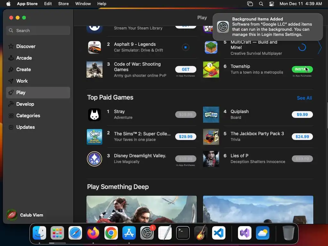Screen dimensions: 328x246
Task: Open Updates in sidebar
Action: click(38, 127)
